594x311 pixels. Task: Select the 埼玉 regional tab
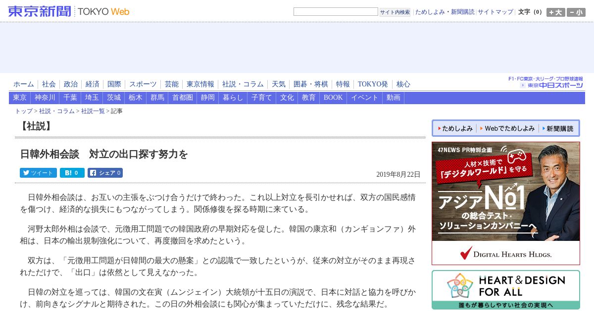(92, 98)
